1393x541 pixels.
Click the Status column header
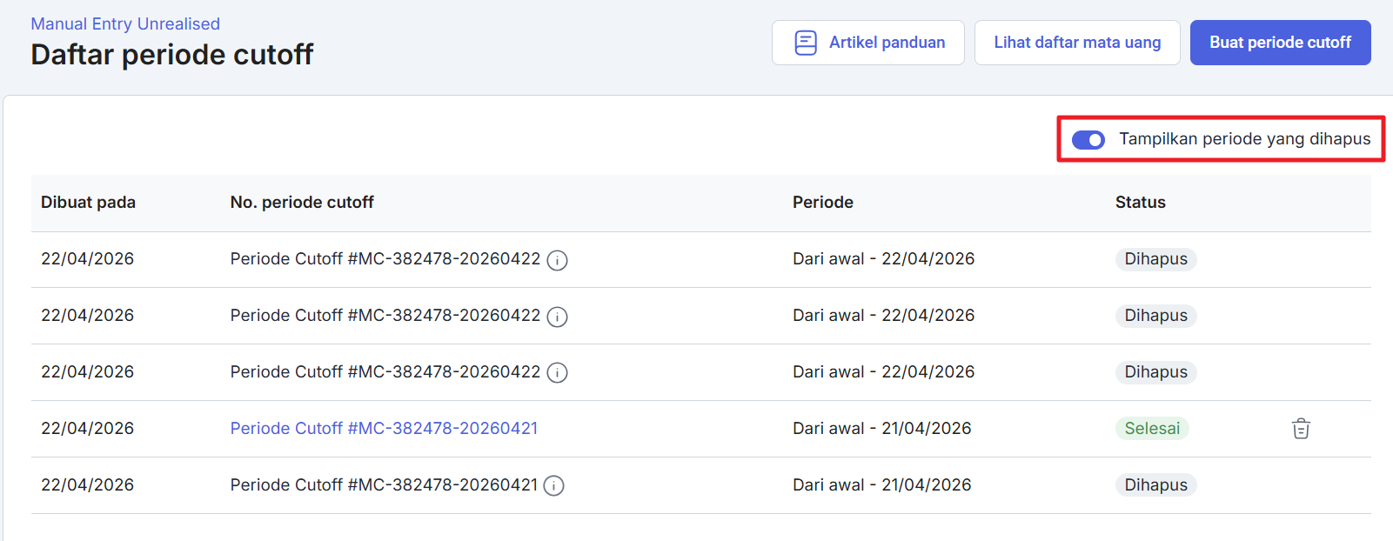pyautogui.click(x=1140, y=203)
